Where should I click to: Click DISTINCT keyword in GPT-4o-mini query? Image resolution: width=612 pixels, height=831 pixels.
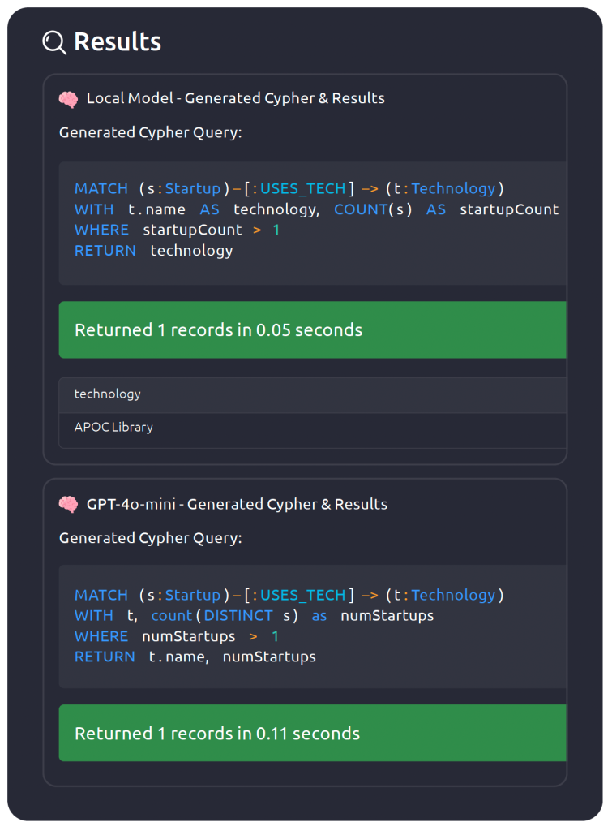tap(238, 616)
